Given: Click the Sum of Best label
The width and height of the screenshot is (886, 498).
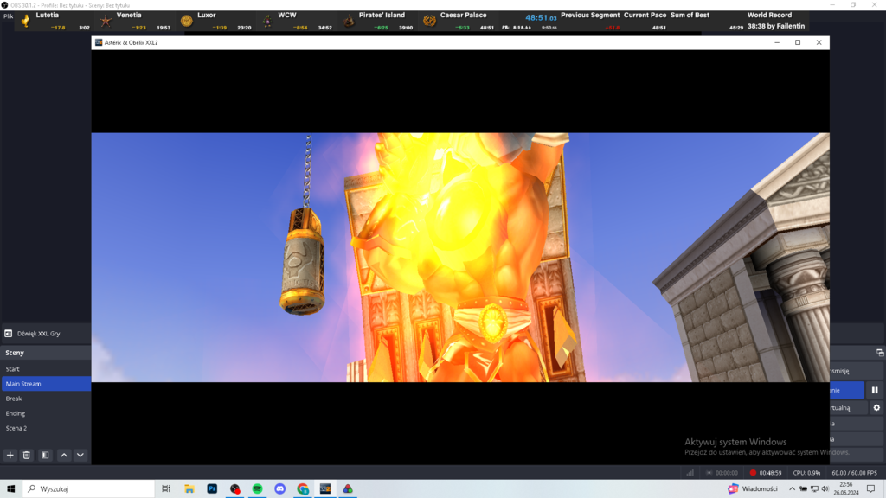Looking at the screenshot, I should 690,16.
